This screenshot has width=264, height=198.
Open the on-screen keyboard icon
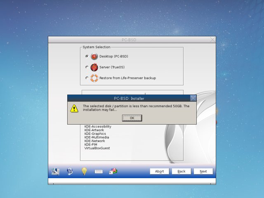pyautogui.click(x=99, y=172)
